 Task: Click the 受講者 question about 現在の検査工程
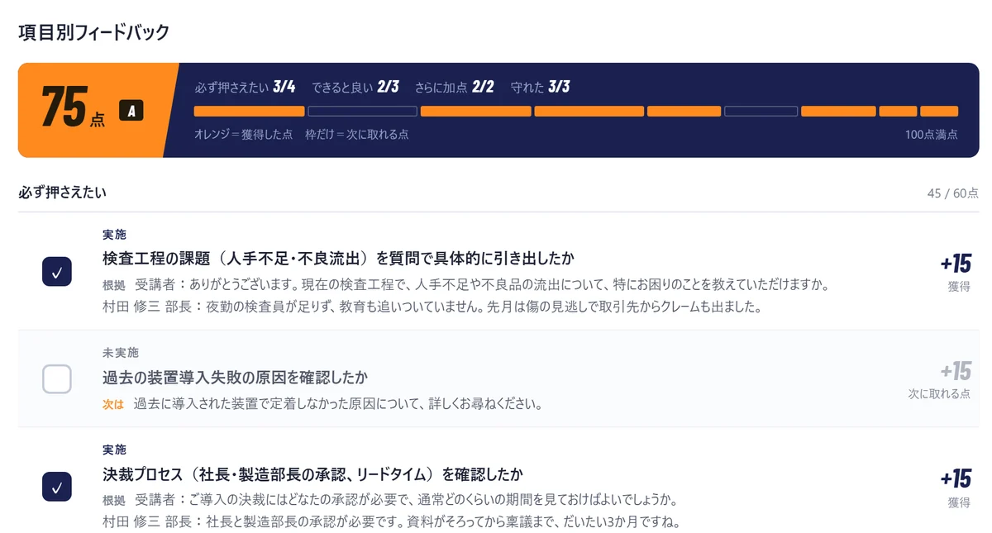point(481,285)
